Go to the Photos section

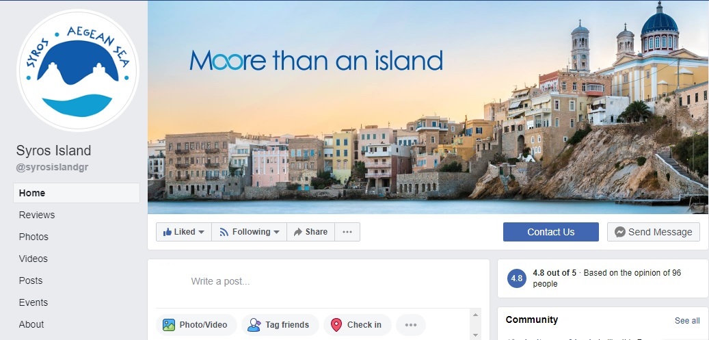click(34, 237)
